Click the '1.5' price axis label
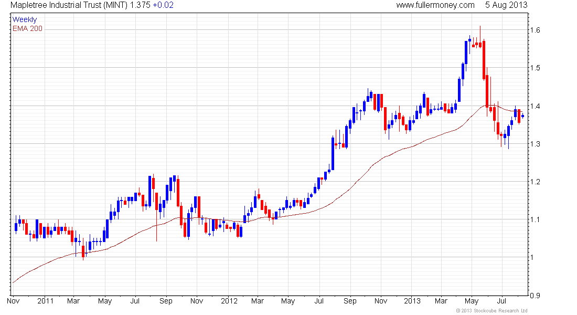Viewport: 577px width, 315px height. [536, 68]
